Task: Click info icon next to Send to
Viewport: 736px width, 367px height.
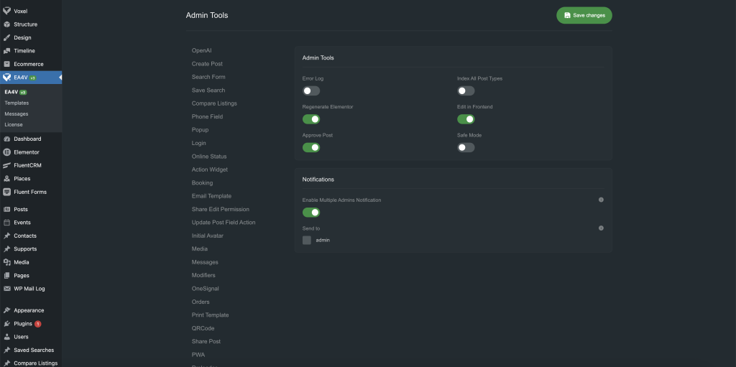Action: pos(601,228)
